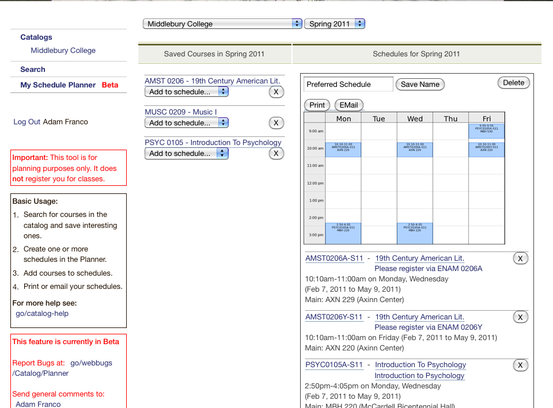Open Middlebury College under Catalogs
This screenshot has width=553, height=408.
point(63,51)
